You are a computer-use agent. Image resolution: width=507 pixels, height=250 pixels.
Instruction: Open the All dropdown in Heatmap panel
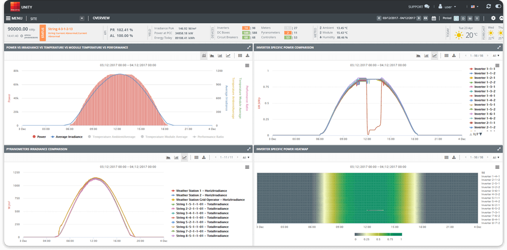(495, 157)
